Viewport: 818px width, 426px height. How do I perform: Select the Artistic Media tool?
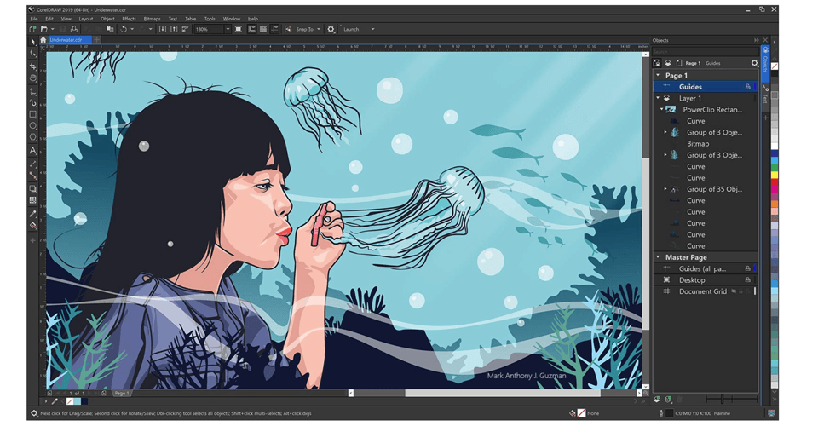(x=33, y=103)
